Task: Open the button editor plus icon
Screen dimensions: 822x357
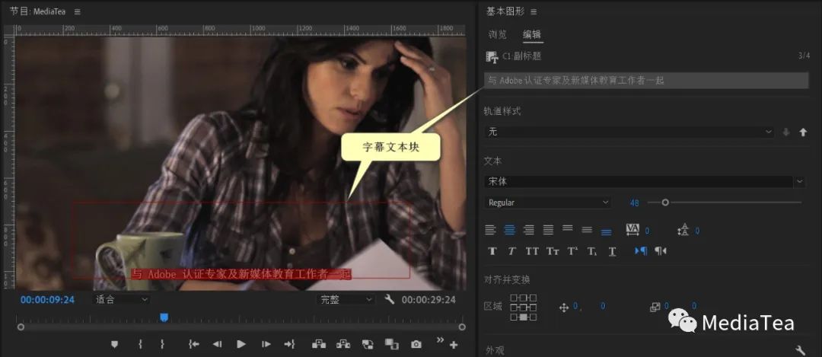Action: click(x=454, y=345)
